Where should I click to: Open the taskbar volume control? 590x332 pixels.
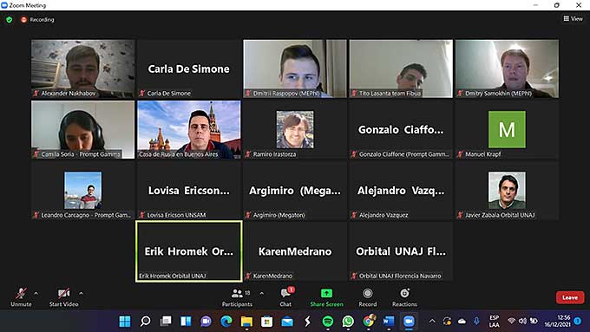tap(522, 321)
